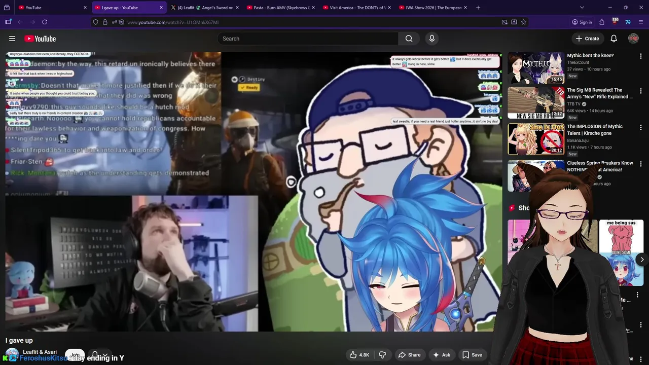Open the 'me being sus' Short
Image resolution: width=649 pixels, height=365 pixels.
pos(621,252)
